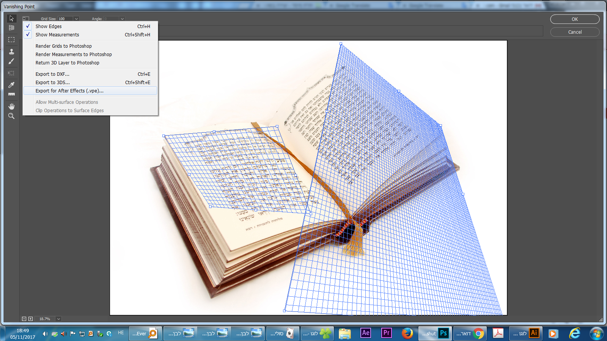Launch Internet Explorer from the taskbar
Image resolution: width=607 pixels, height=341 pixels.
(575, 333)
